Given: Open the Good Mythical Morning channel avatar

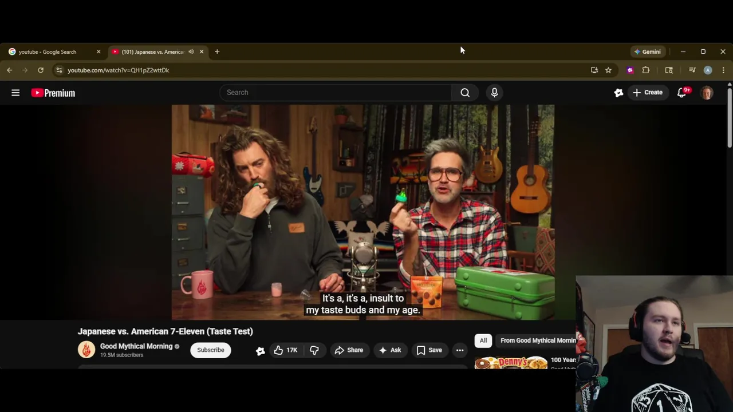Looking at the screenshot, I should click(x=86, y=350).
